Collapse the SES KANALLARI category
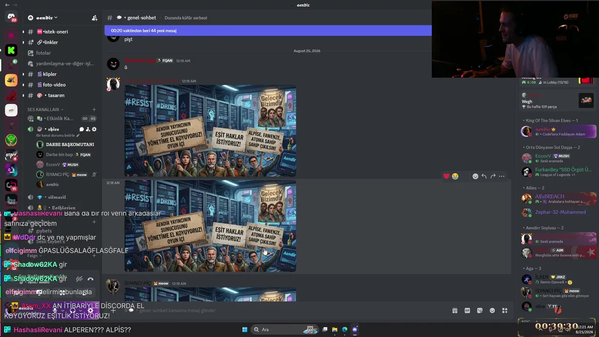599x337 pixels. click(x=45, y=110)
